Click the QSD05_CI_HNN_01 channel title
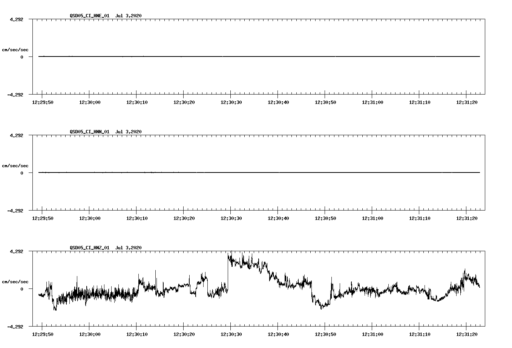Image resolution: width=512 pixels, height=348 pixels. pos(90,131)
